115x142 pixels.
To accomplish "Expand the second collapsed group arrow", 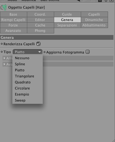I will pyautogui.click(x=4, y=64).
